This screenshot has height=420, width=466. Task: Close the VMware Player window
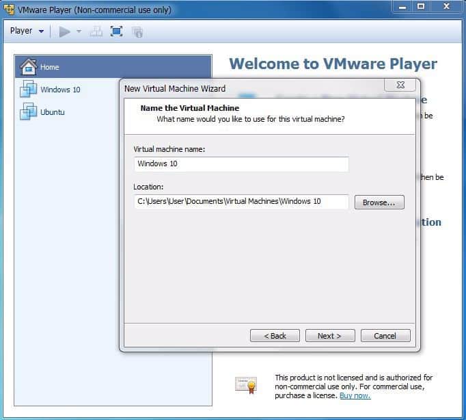pos(446,7)
